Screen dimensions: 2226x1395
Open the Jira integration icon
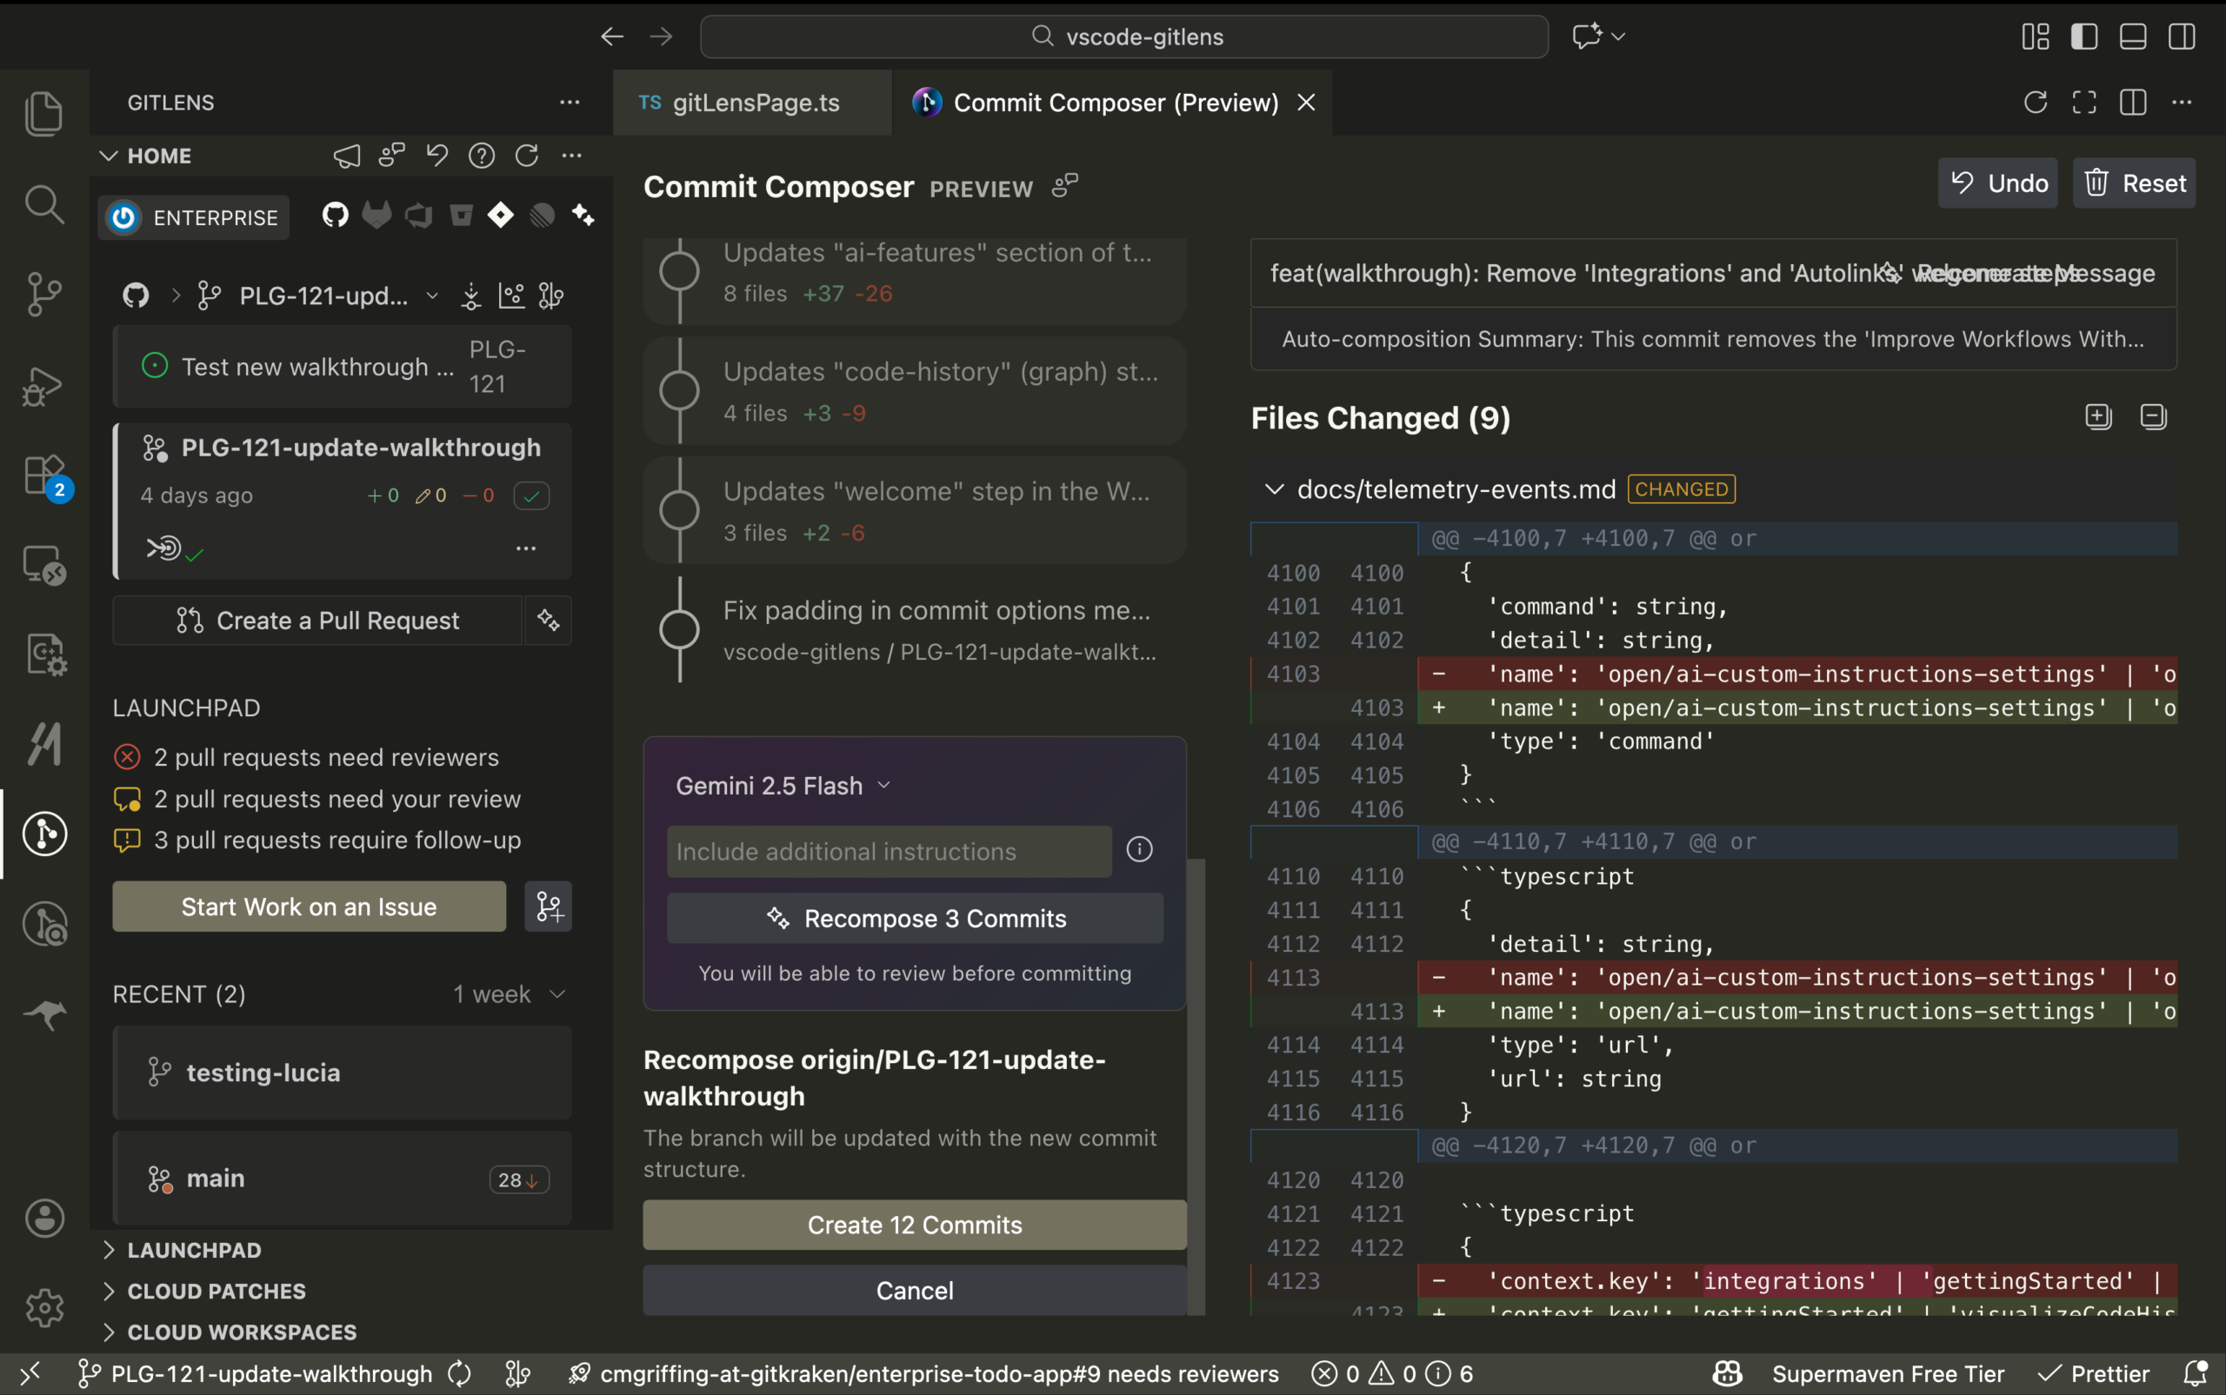[x=501, y=216]
